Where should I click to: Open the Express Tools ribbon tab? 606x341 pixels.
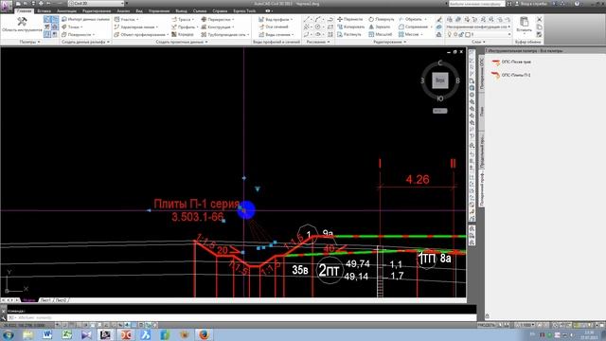pos(244,10)
